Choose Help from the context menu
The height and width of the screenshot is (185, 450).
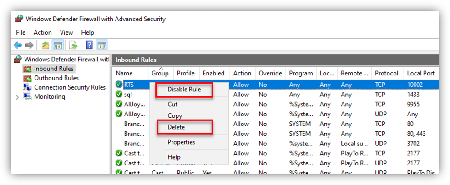point(174,157)
